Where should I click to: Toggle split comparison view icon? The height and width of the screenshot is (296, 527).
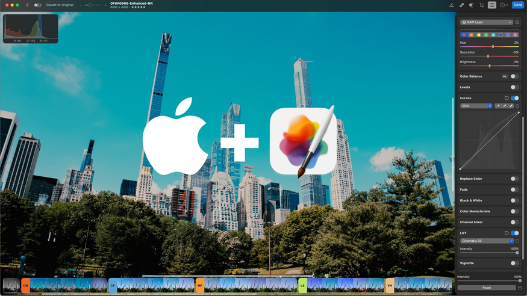click(37, 5)
